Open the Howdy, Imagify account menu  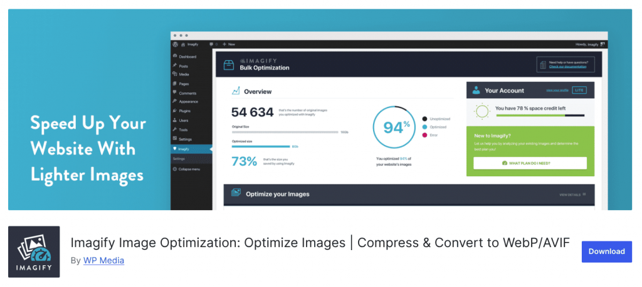pos(590,44)
